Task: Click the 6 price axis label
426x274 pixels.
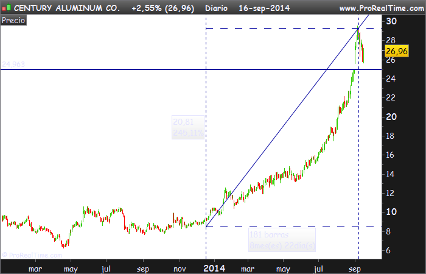Action: 388,250
